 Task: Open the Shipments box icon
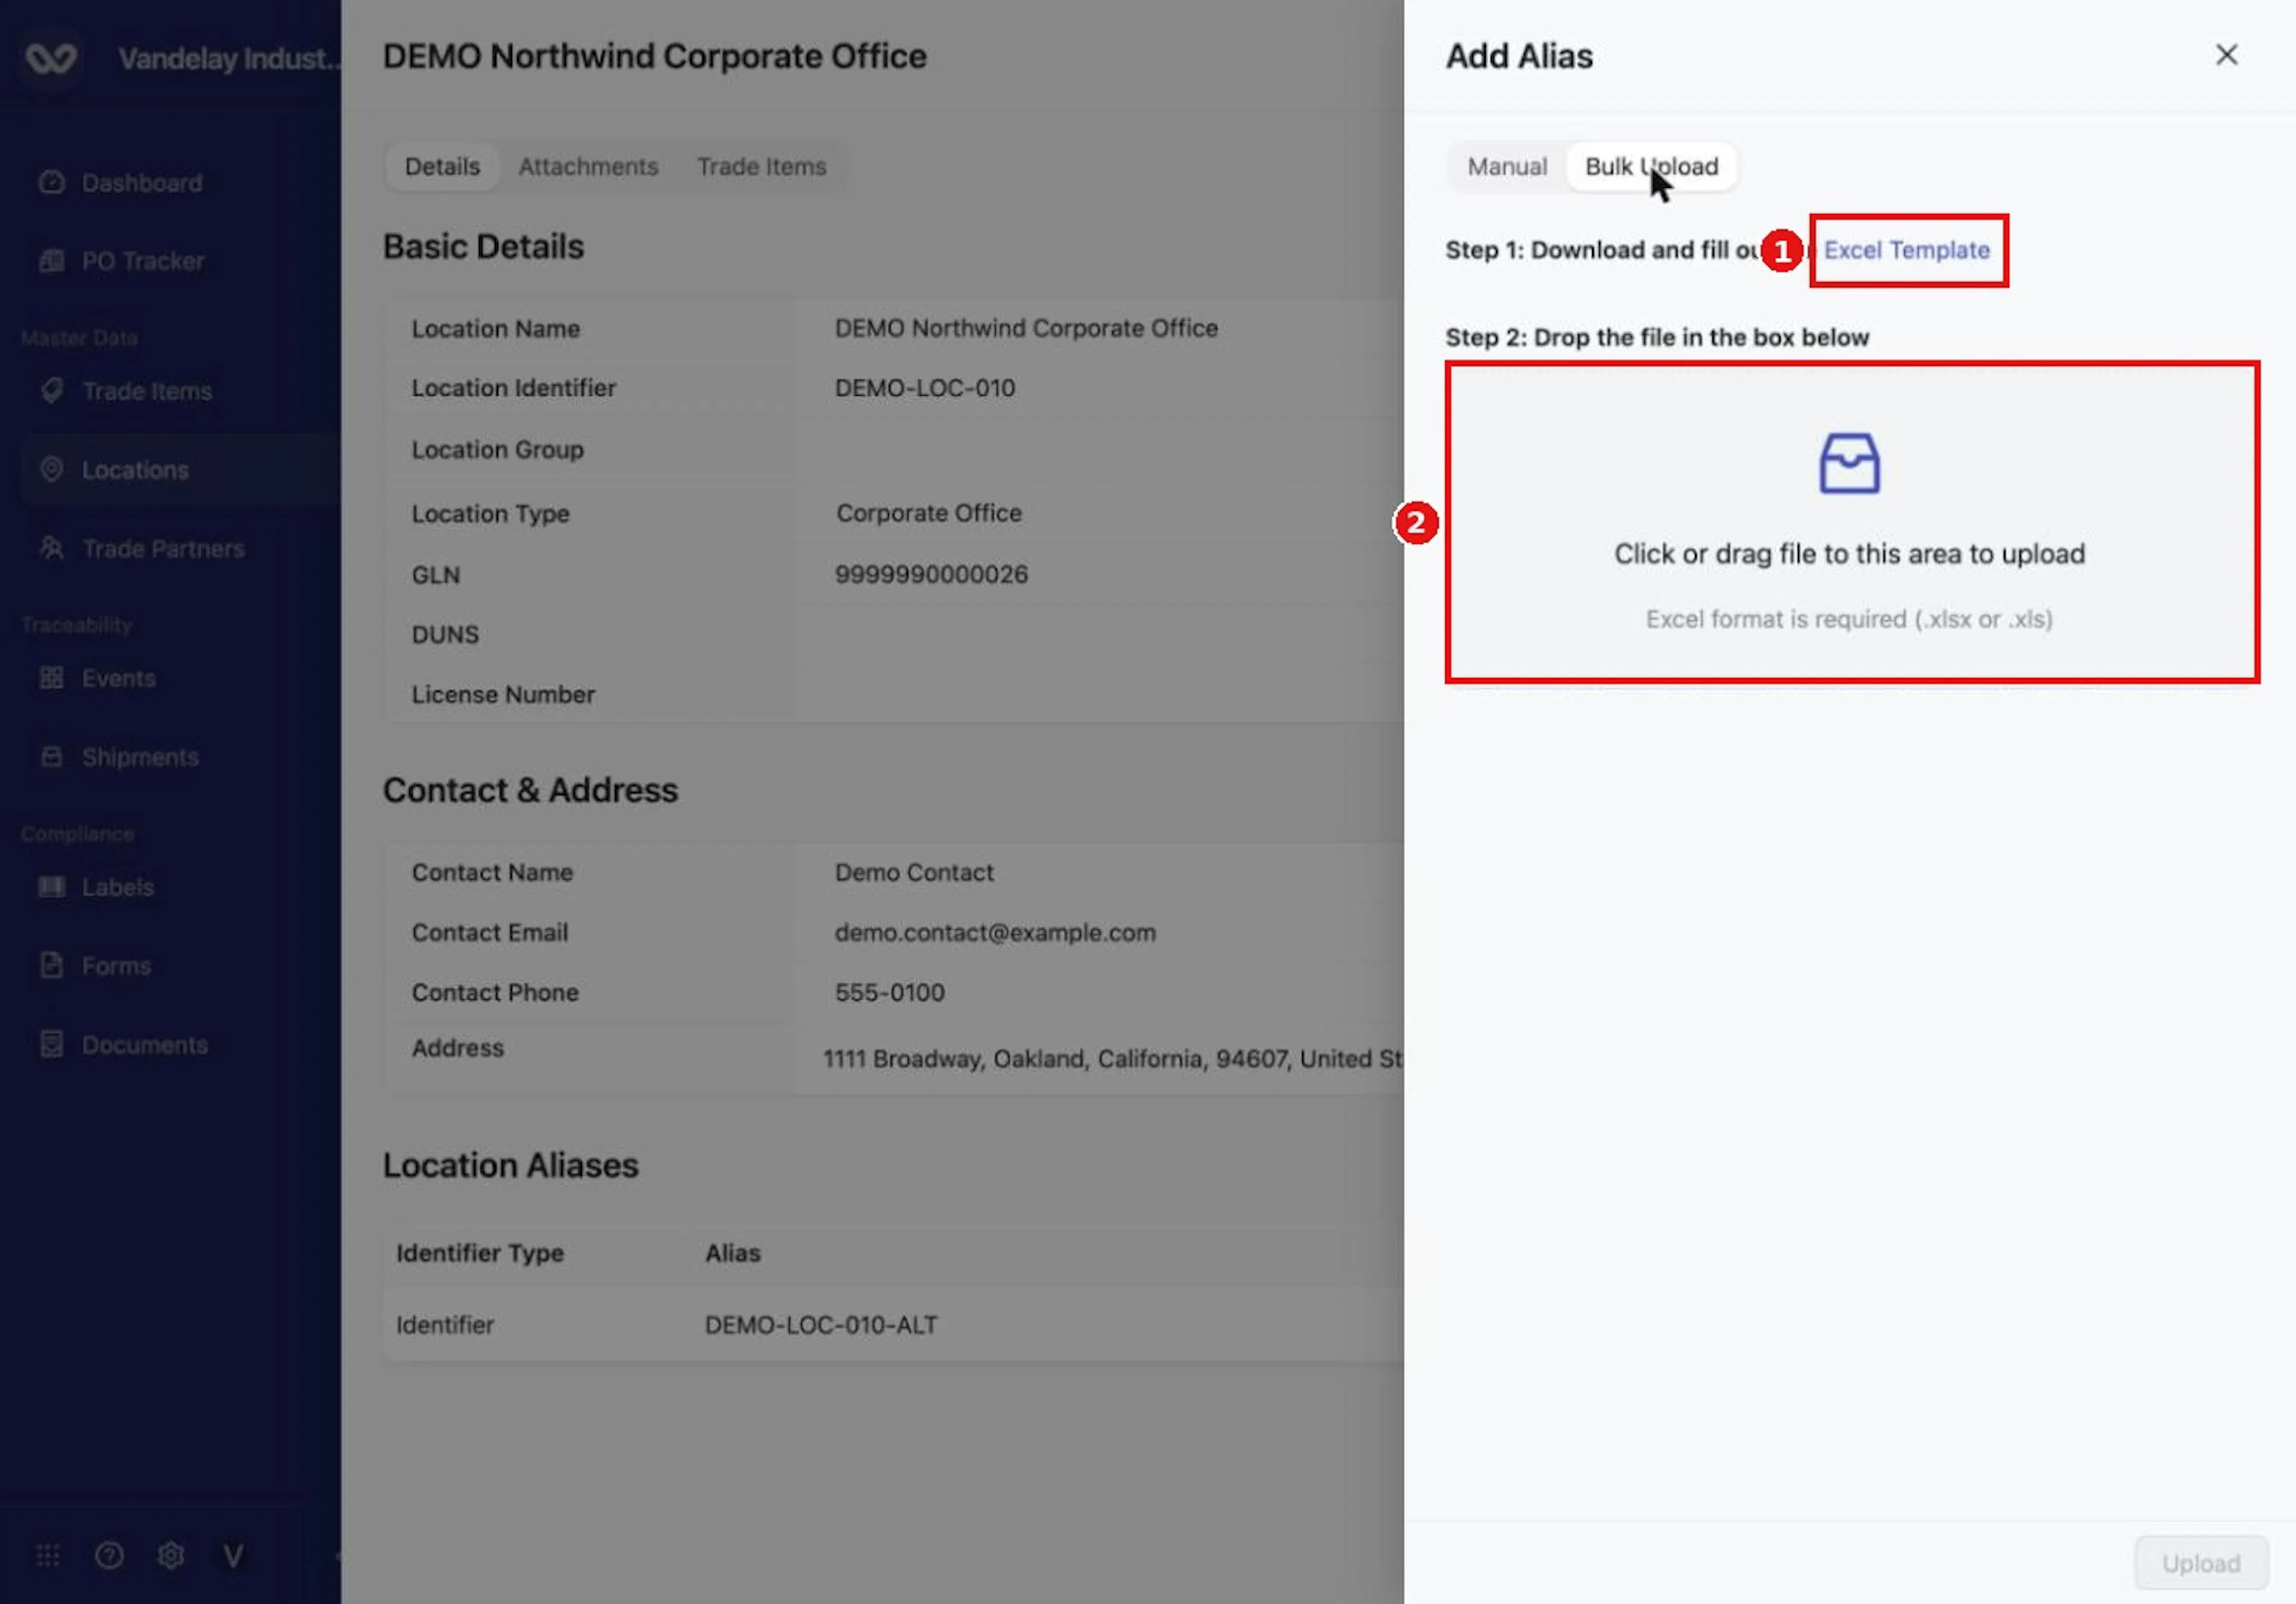pyautogui.click(x=51, y=757)
